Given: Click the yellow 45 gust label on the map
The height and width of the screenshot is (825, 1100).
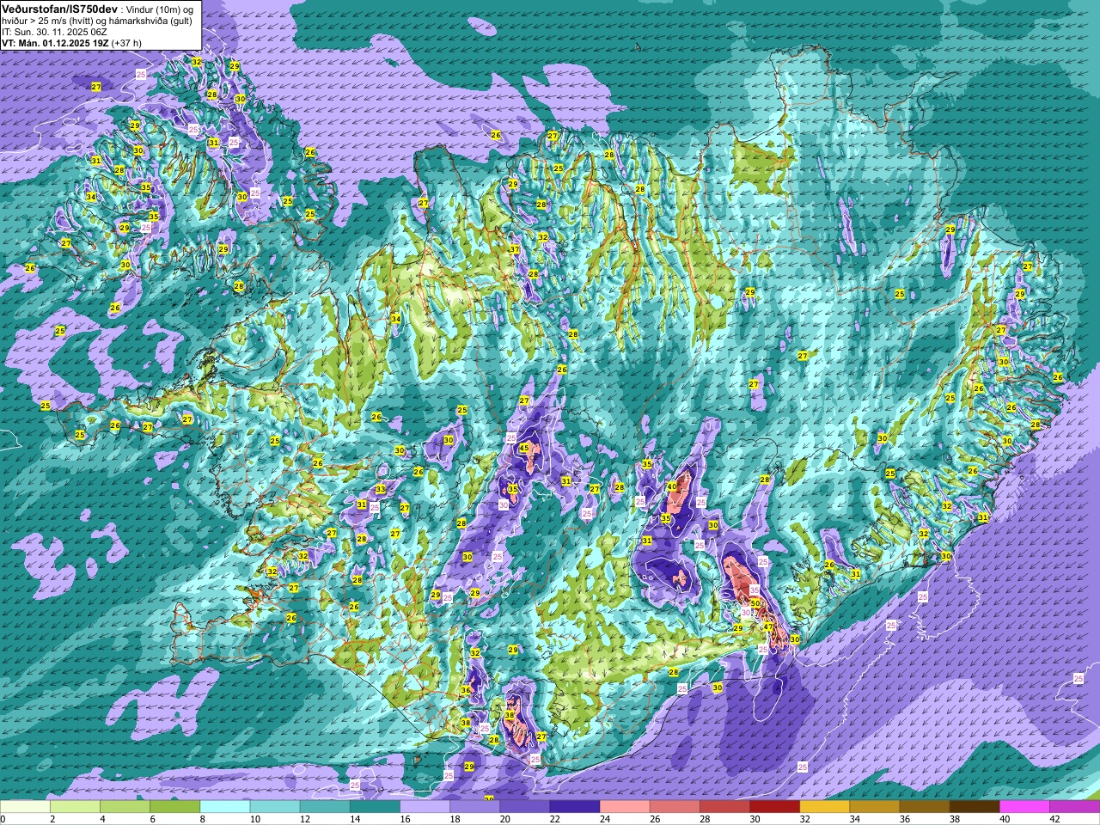Looking at the screenshot, I should pos(524,448).
